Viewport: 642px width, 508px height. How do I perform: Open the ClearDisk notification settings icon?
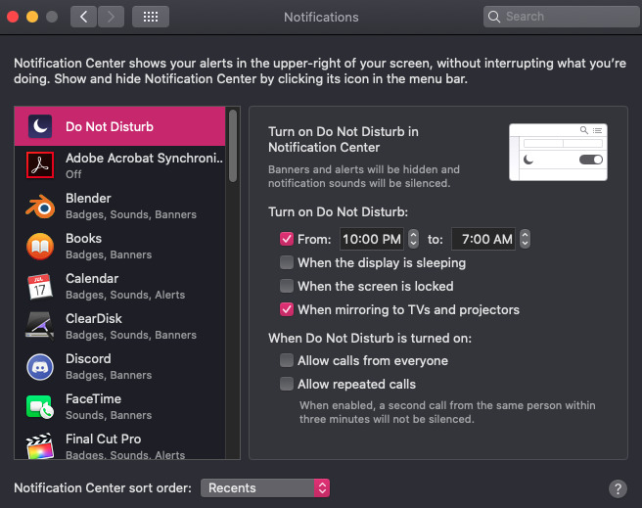[x=40, y=327]
